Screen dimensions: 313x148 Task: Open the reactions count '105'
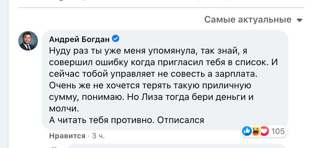278,131
